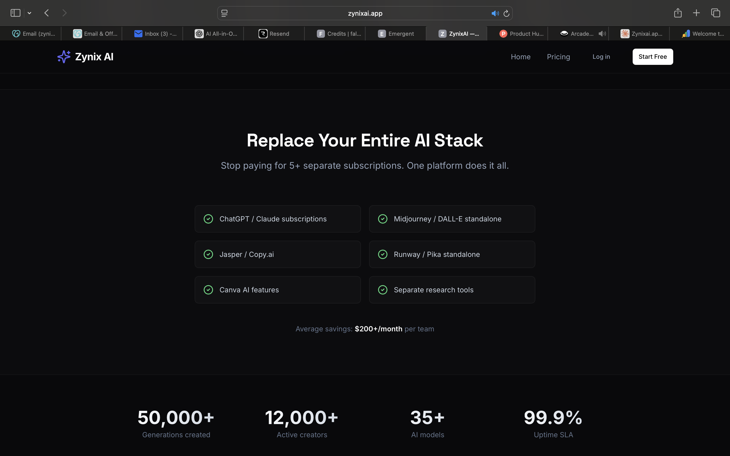Switch to the Product Hunt tab
The height and width of the screenshot is (456, 730).
[x=522, y=34]
